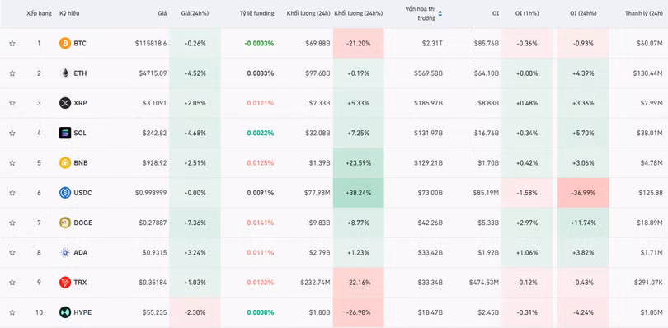Screen dimensions: 668x328
Task: Click the Ethereum logo in the ETH row
Action: (65, 73)
